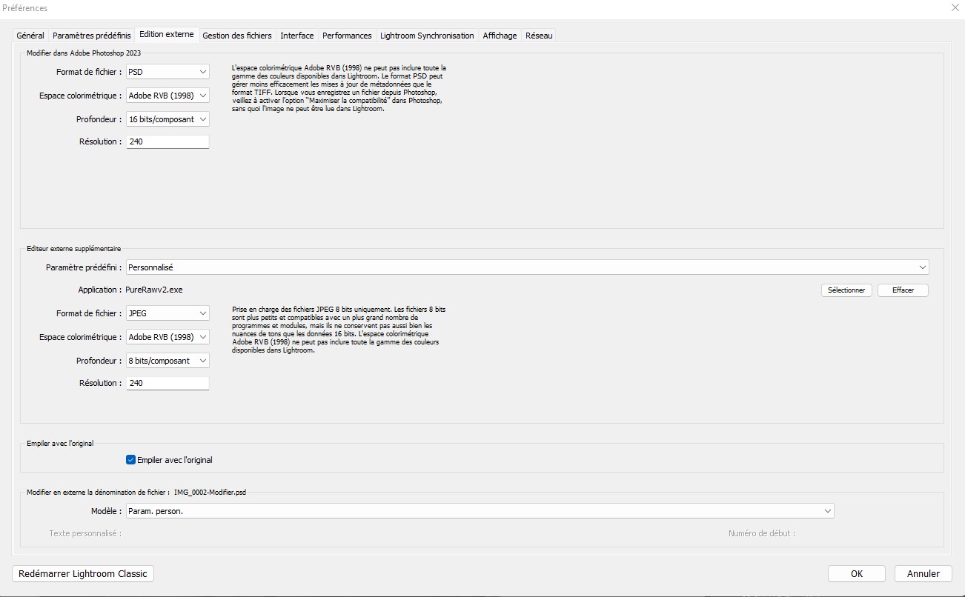Open the 16 bits/composant Profondeur dropdown

(x=168, y=119)
